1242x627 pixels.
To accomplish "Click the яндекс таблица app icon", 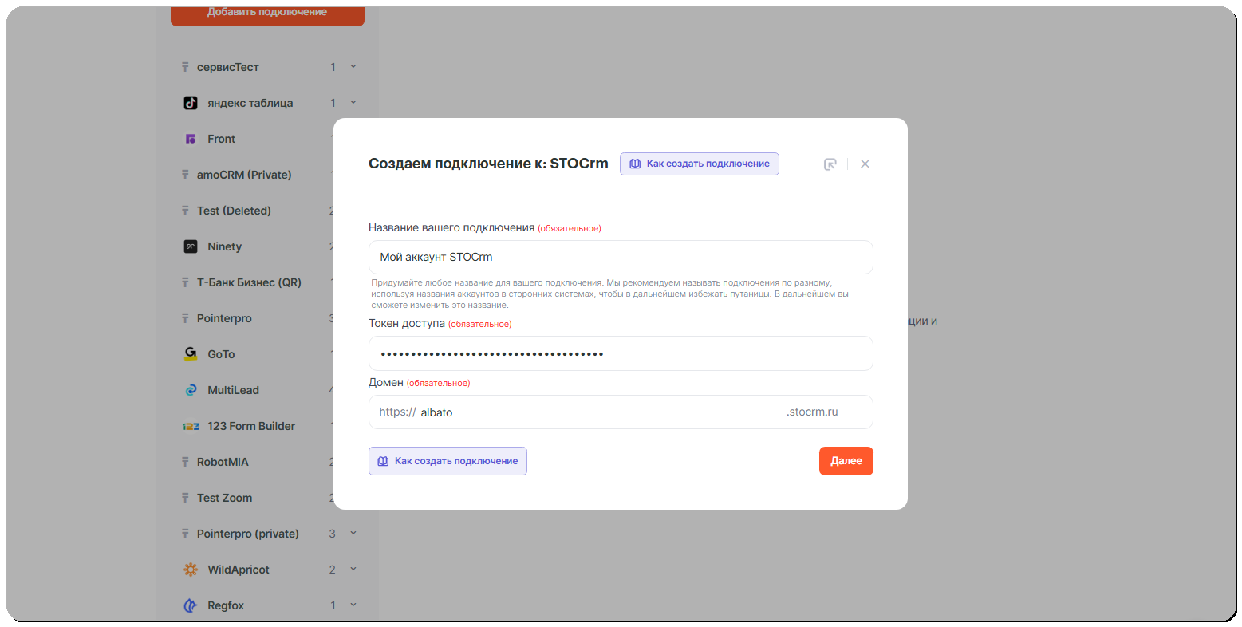I will [x=189, y=102].
